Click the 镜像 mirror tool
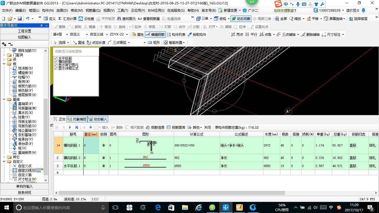Viewport: 379px width, 213px height. click(89, 27)
